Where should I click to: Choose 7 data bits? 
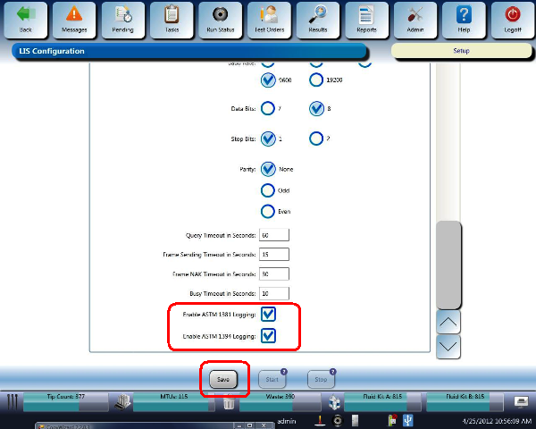268,109
